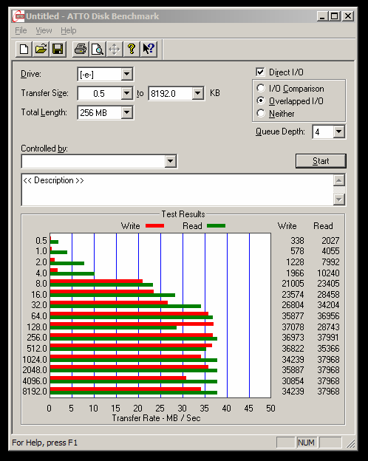368x461 pixels.
Task: Expand the Total Length 256 MB dropdown
Action: 127,112
